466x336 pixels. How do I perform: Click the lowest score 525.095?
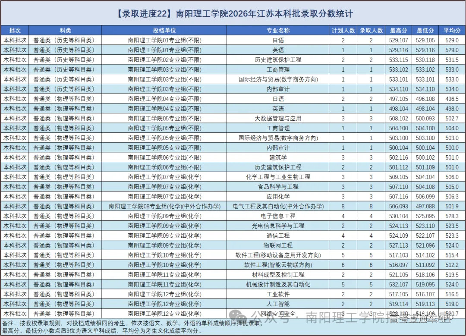coord(425,216)
